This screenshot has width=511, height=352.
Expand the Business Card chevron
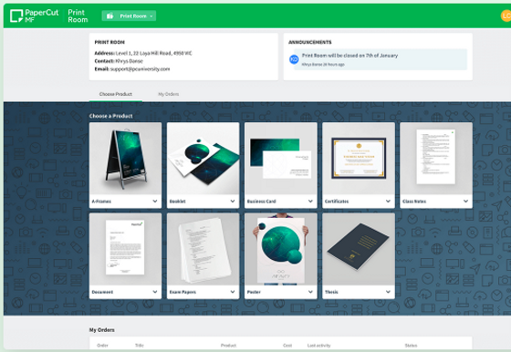[x=310, y=202]
